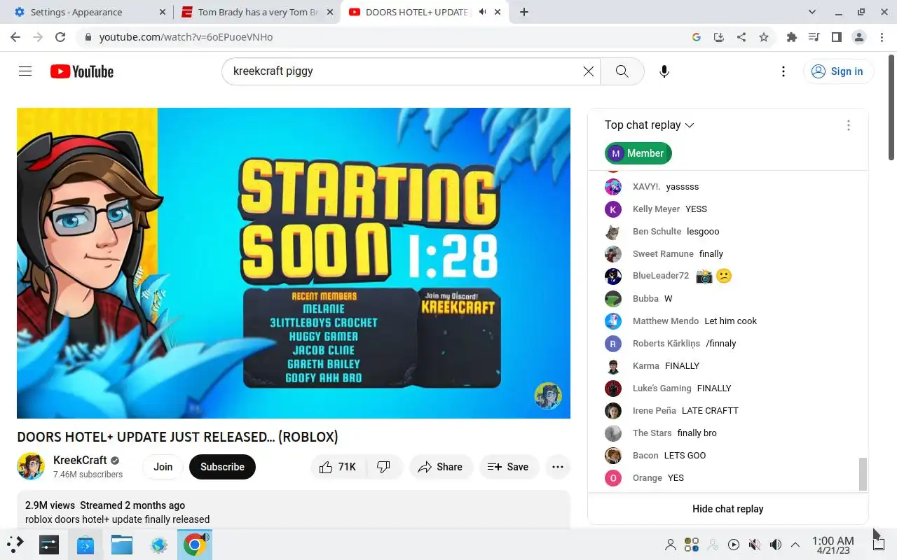Share this page from the address bar

pyautogui.click(x=741, y=37)
